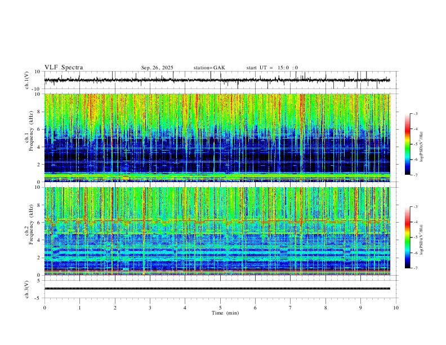
Task: Click the lower PSD color scale bar
Action: pos(407,237)
